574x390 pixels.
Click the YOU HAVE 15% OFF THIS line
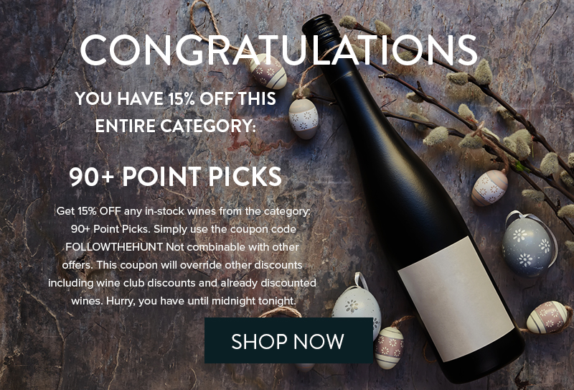pos(175,98)
